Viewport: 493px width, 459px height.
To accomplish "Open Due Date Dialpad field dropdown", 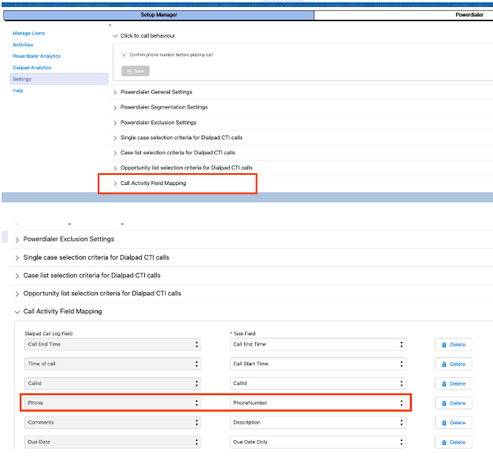I will click(x=113, y=442).
